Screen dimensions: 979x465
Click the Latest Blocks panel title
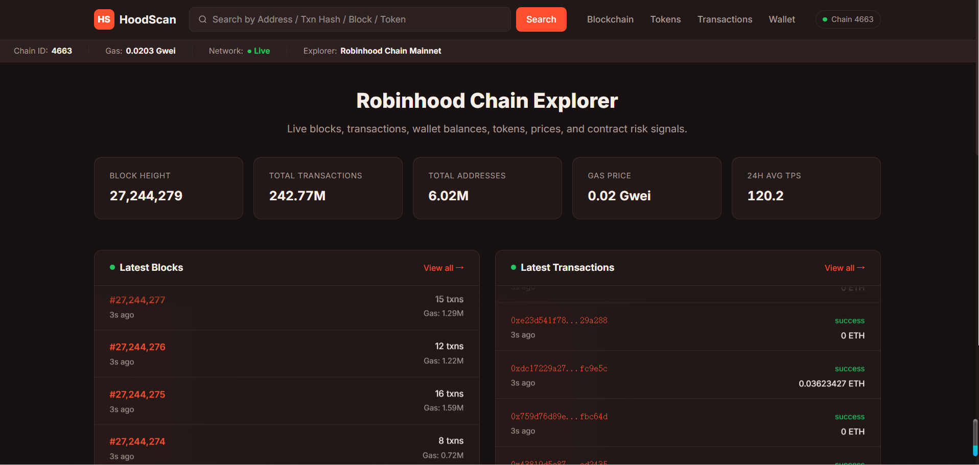(151, 267)
